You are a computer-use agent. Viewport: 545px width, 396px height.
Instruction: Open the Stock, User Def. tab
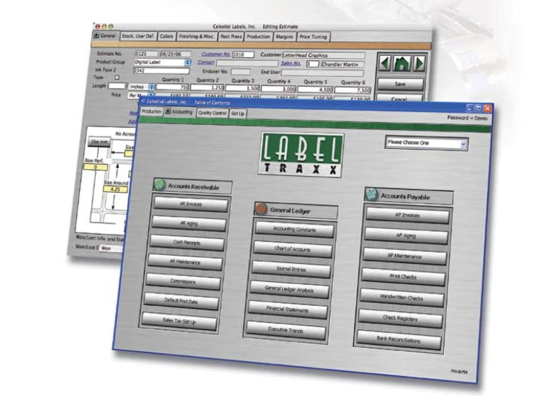[138, 36]
